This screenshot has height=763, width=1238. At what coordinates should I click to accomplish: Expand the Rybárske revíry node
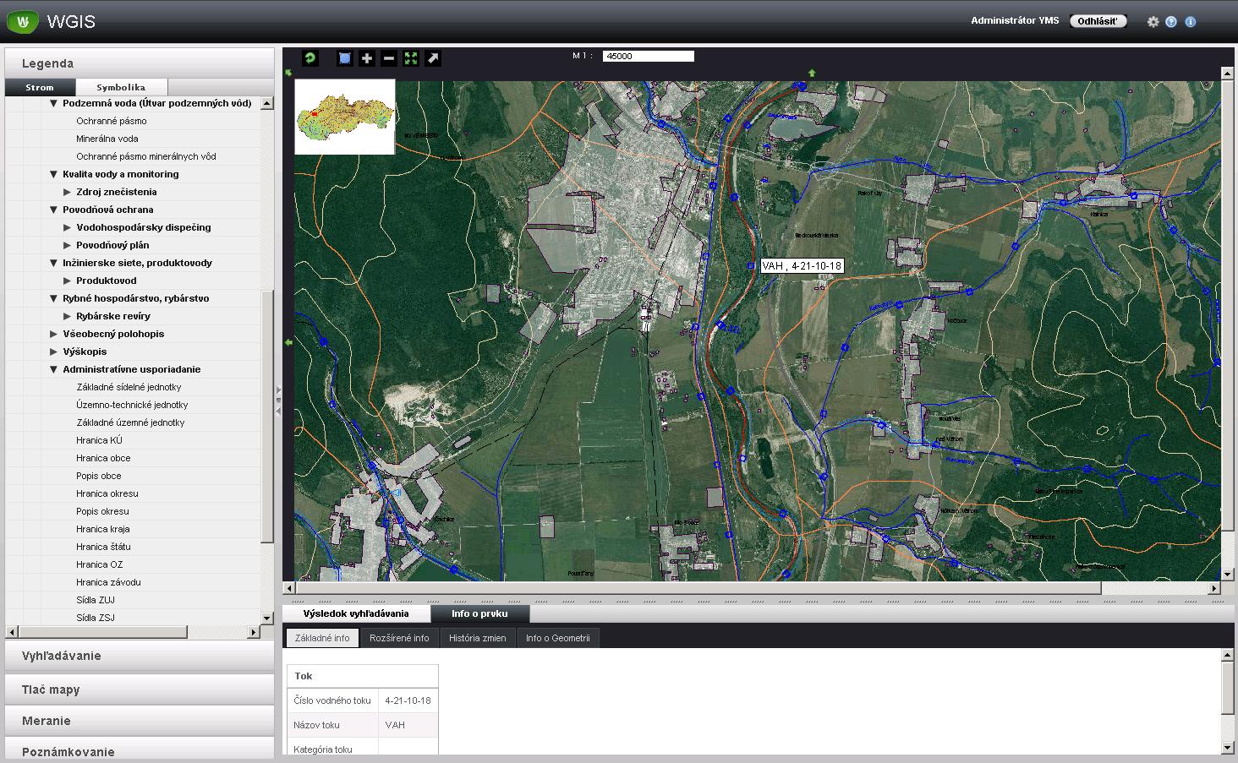click(68, 316)
